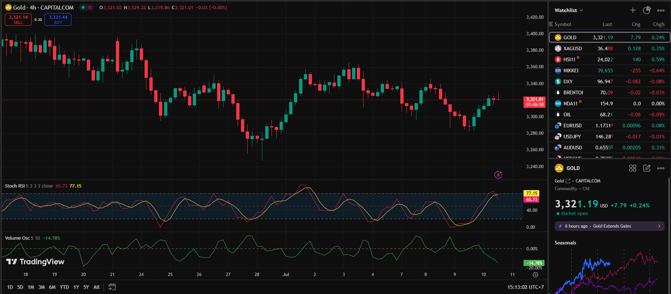Click the grid layout icon in GOLD details
Image resolution: width=671 pixels, height=294 pixels.
tap(633, 168)
